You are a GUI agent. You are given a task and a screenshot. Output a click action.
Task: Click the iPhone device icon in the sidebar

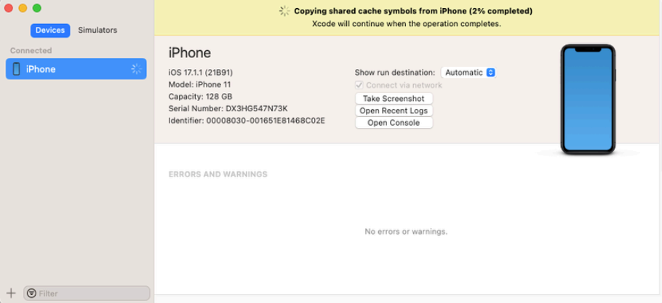tap(16, 69)
